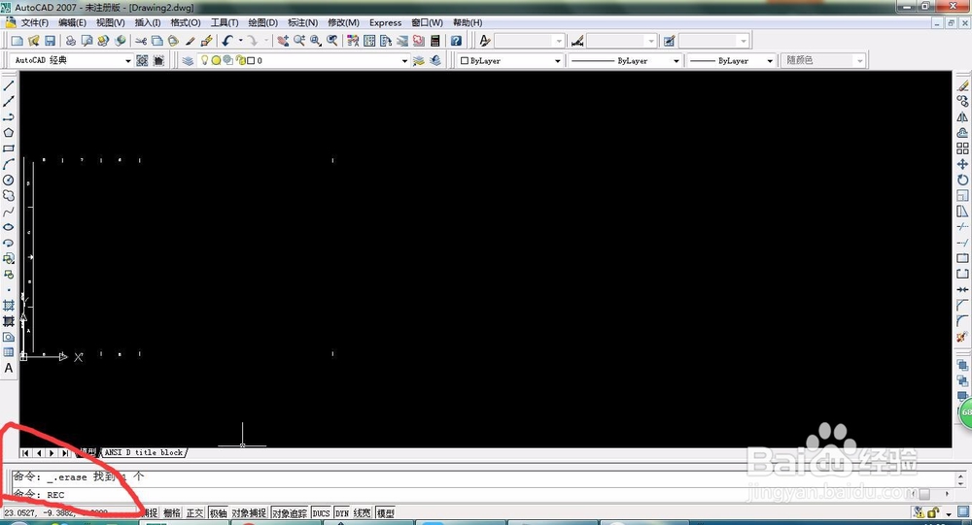Click the status tray lock icon
Screen dimensions: 972x525
tap(933, 512)
